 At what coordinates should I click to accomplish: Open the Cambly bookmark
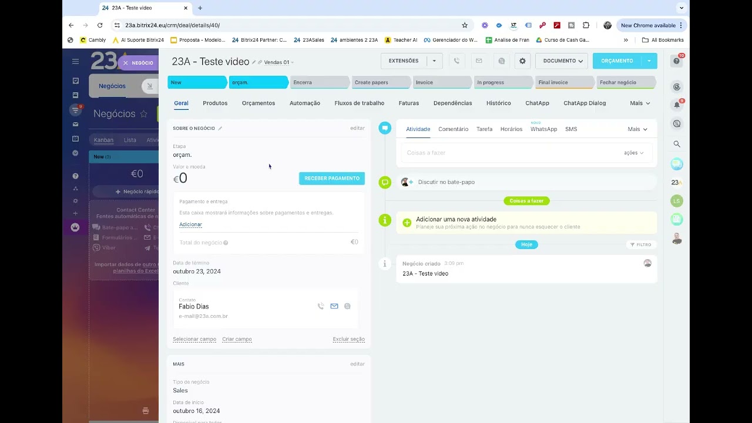pos(93,40)
